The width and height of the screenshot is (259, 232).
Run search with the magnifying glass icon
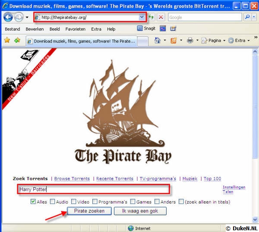tap(247, 17)
